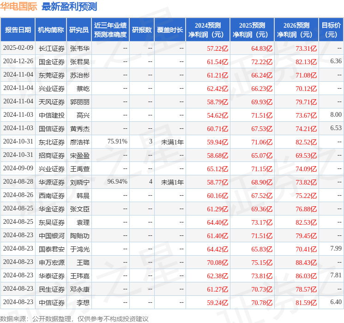344x323 pixels.
Task: Select analyst 郭丽丽
Action: click(x=80, y=102)
